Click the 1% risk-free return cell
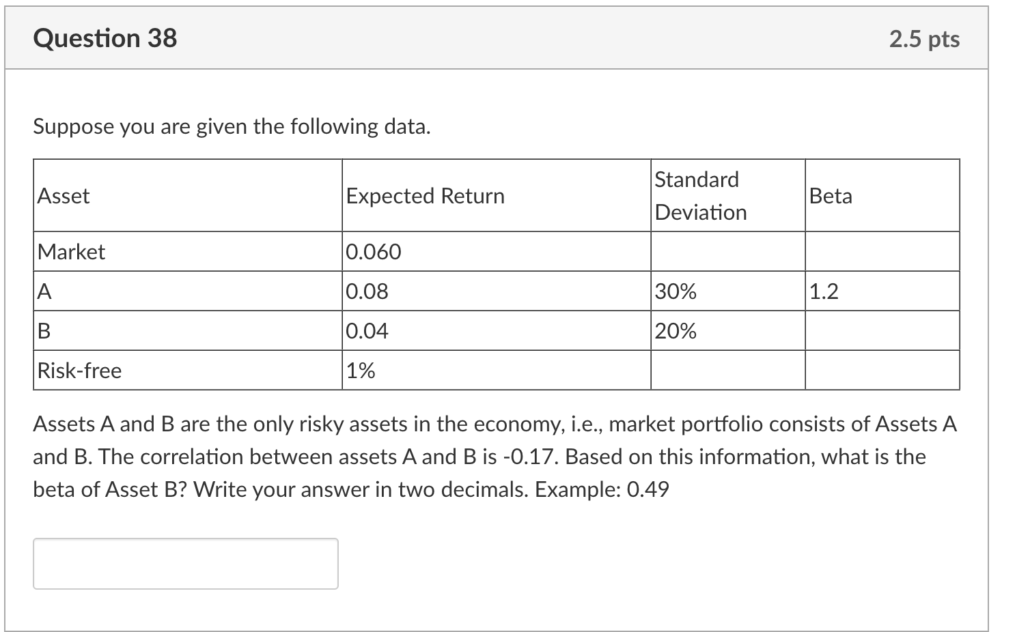The image size is (1030, 632). point(496,371)
